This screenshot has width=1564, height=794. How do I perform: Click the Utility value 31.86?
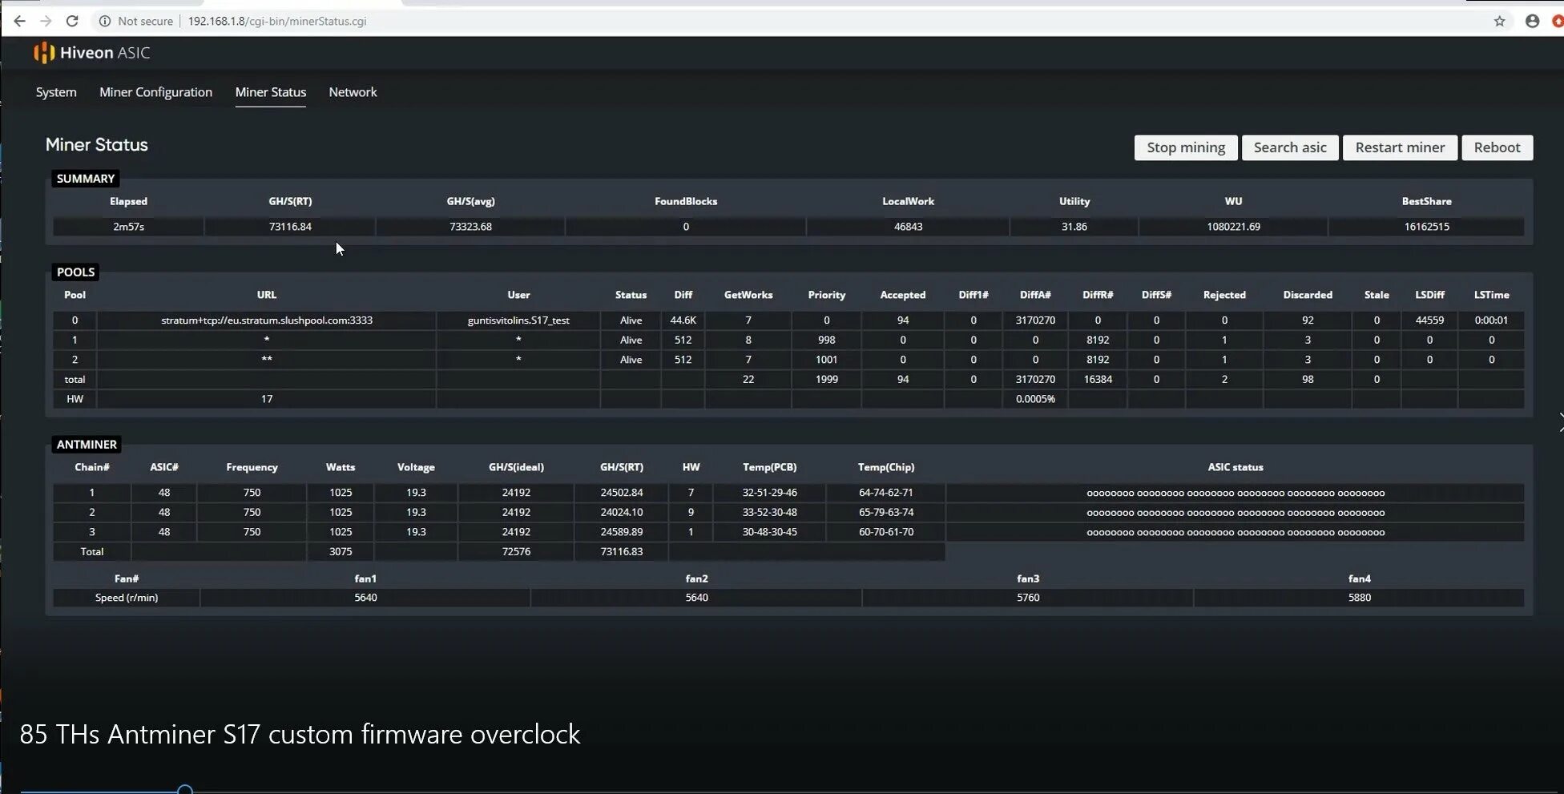click(1074, 227)
